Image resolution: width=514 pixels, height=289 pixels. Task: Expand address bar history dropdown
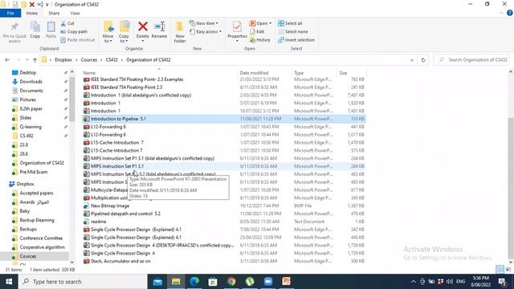412,60
